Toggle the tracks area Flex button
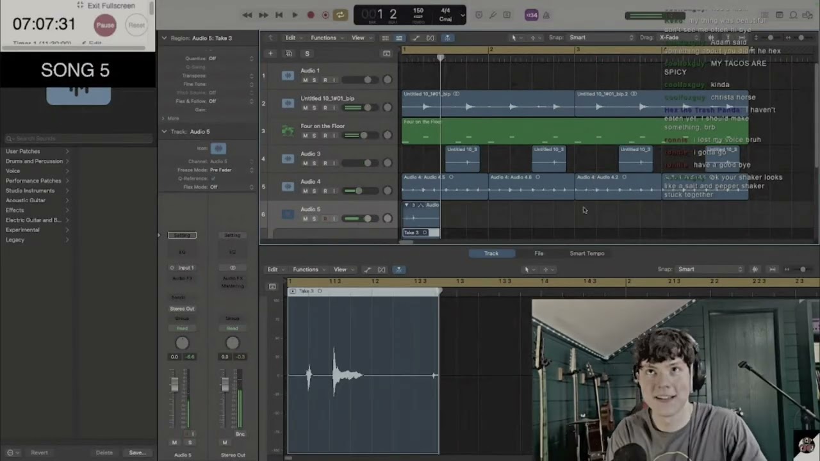The image size is (820, 461). coord(430,38)
